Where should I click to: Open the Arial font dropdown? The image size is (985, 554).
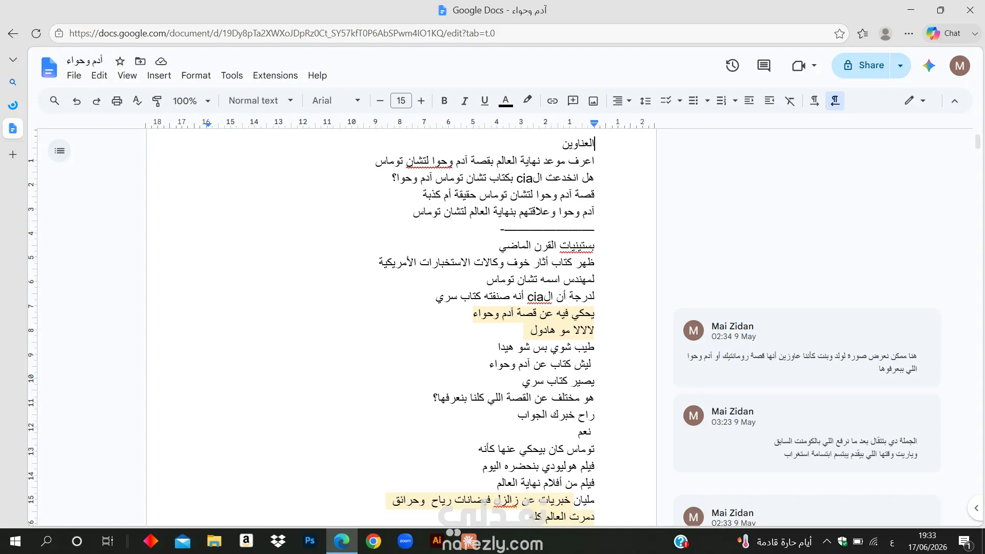pos(336,101)
